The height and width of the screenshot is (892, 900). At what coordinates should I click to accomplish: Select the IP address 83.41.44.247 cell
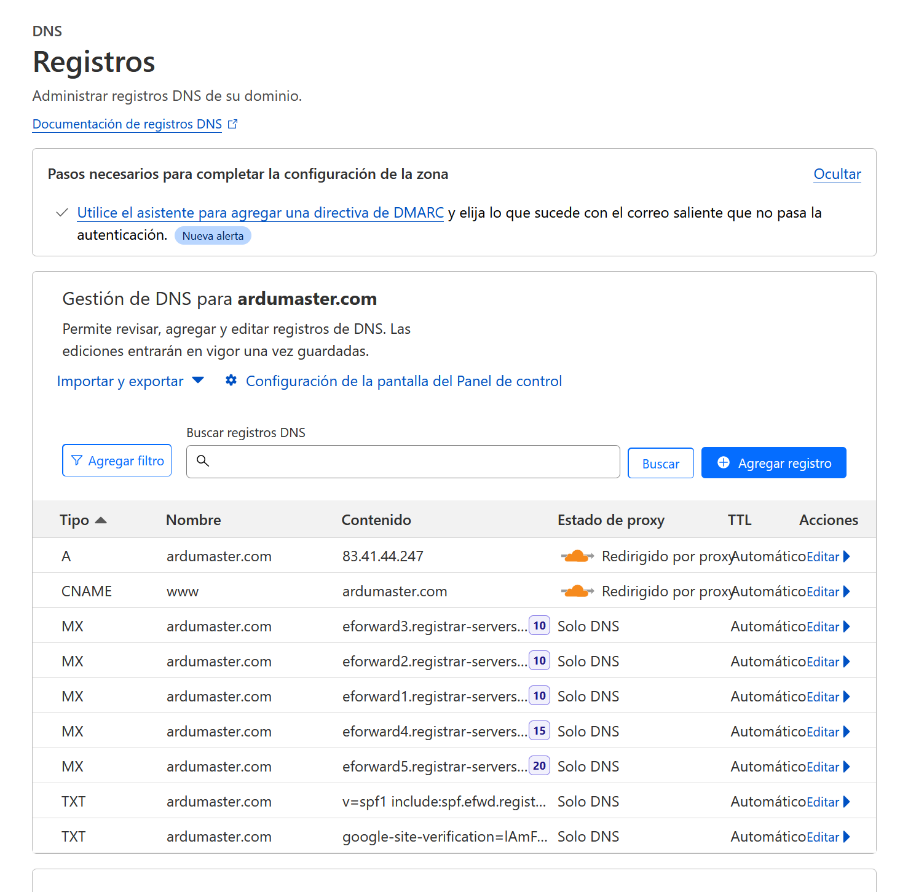(383, 556)
